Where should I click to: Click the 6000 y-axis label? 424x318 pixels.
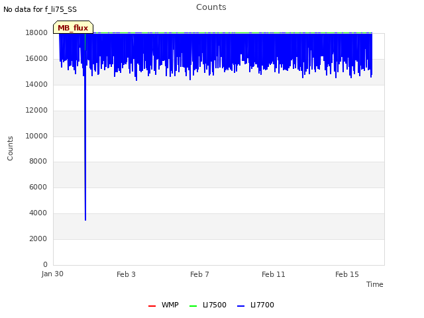38,187
